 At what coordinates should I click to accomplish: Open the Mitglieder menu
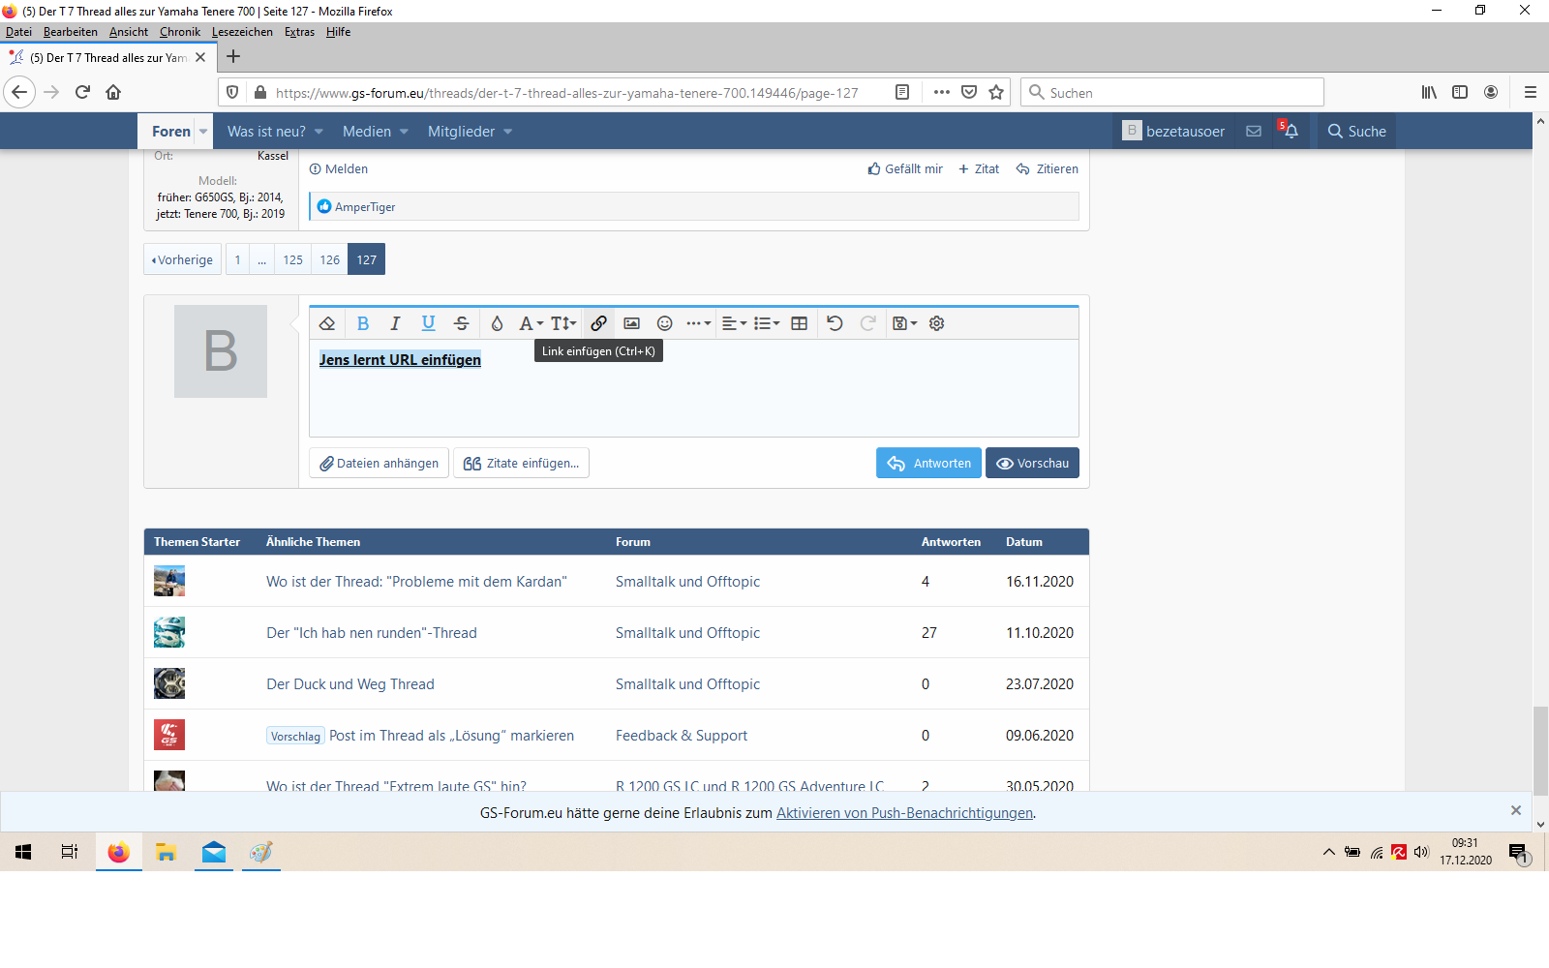click(470, 132)
